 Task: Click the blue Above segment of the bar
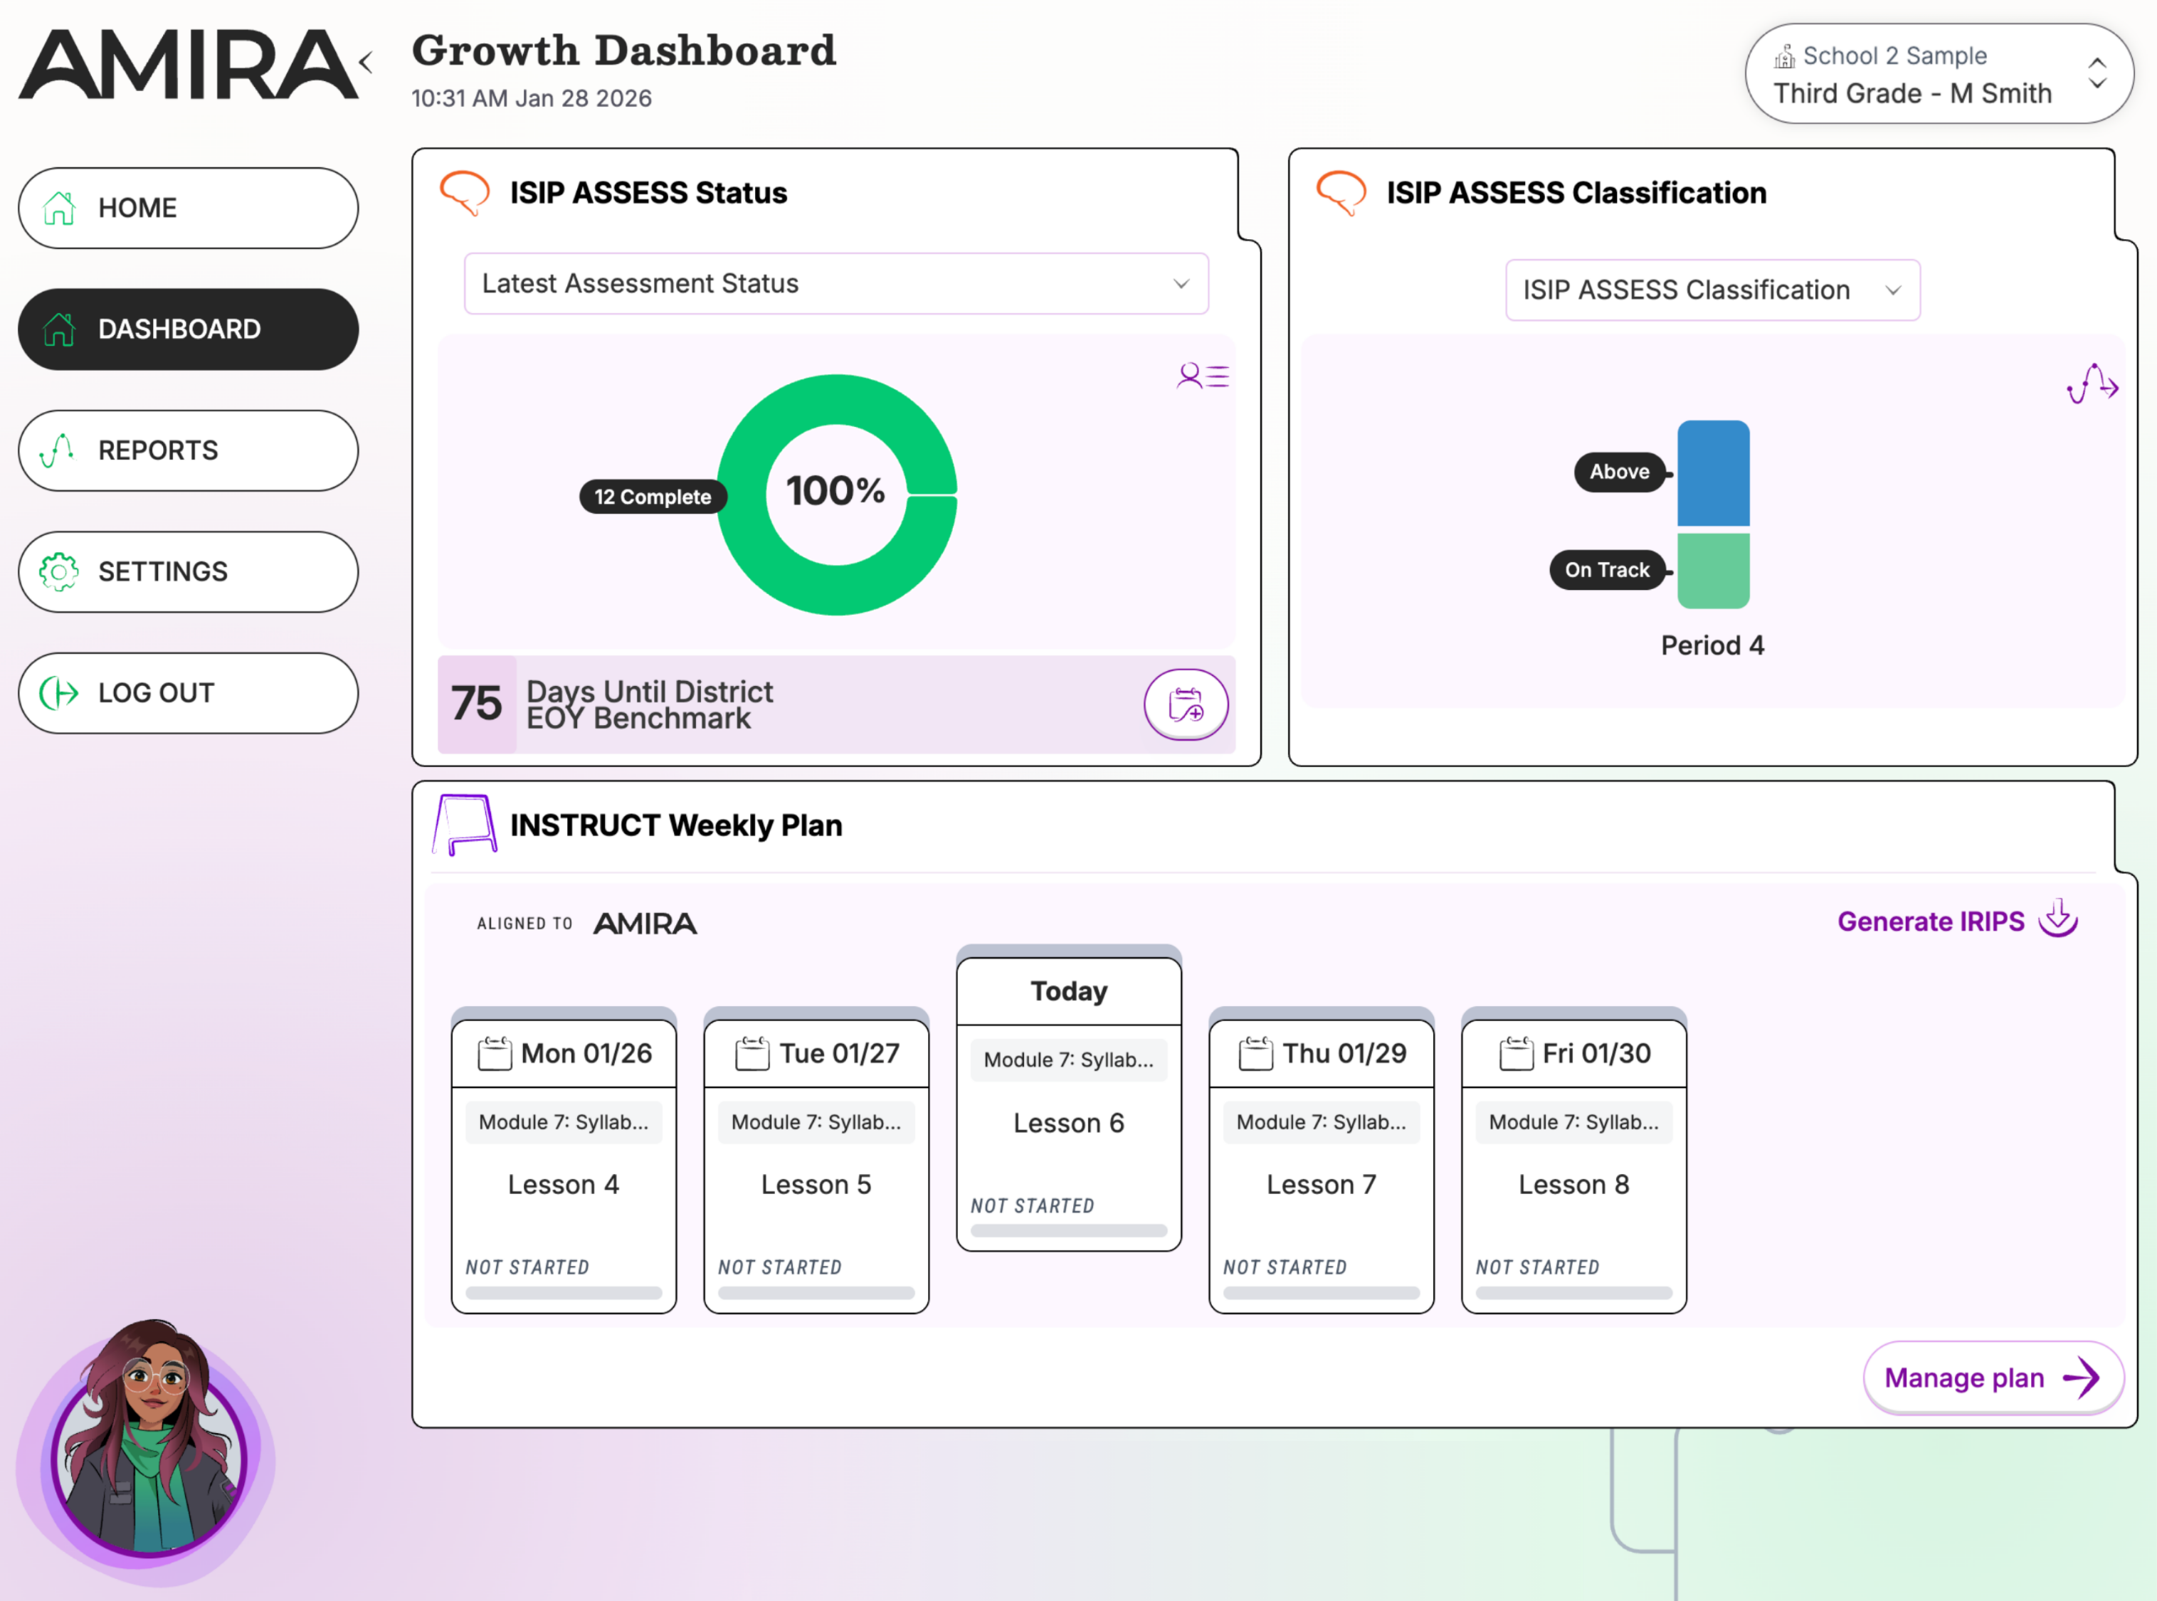(x=1712, y=473)
